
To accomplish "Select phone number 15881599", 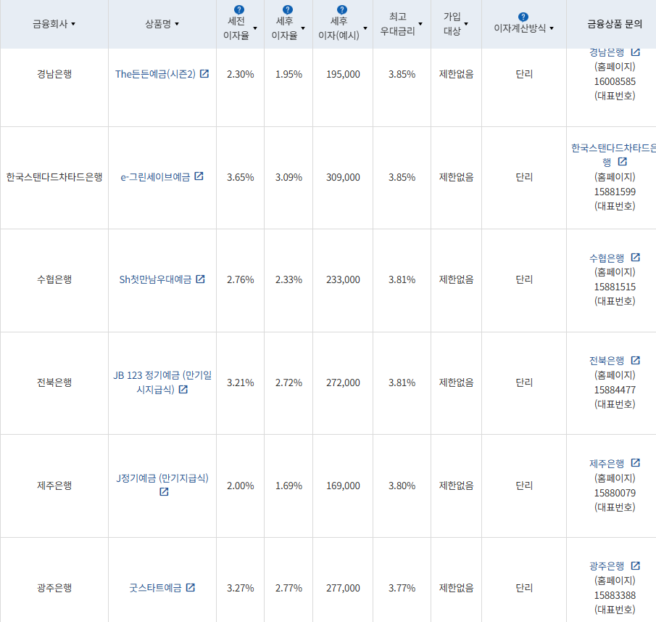I will click(615, 192).
